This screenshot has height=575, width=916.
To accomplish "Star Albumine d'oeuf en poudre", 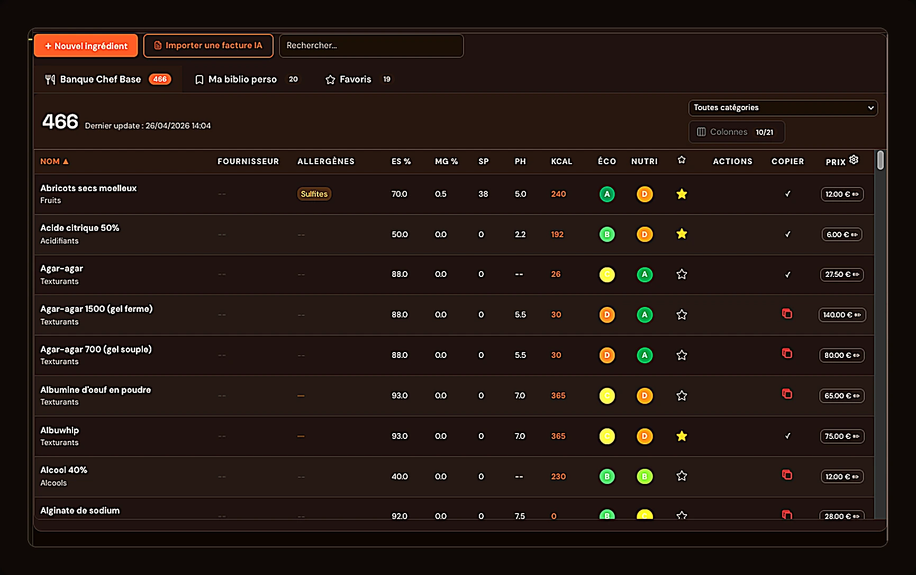I will [682, 396].
